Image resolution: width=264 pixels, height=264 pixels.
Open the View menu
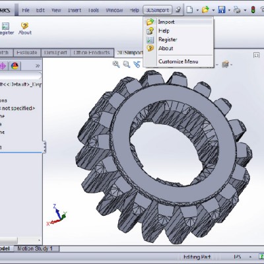56,11
